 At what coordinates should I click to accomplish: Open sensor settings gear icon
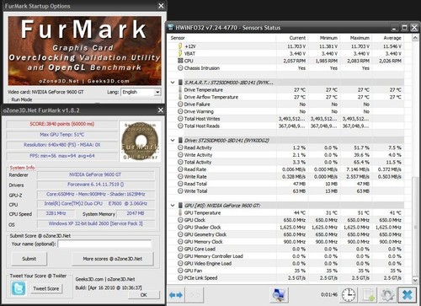(387, 295)
